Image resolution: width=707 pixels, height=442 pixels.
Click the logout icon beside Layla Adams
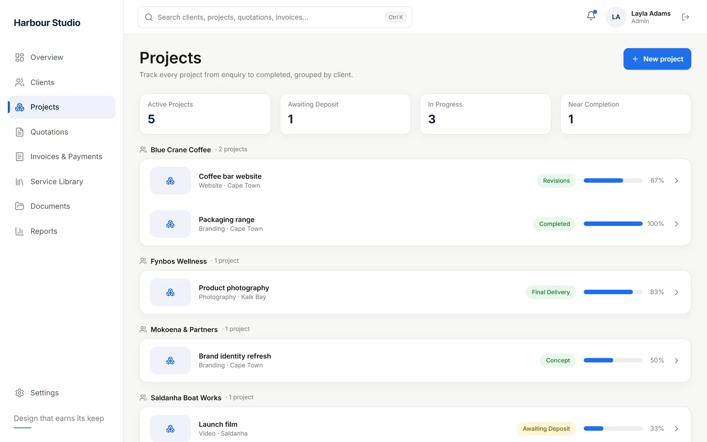pyautogui.click(x=685, y=17)
